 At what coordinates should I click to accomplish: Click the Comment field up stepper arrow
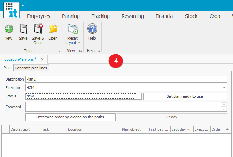[224, 104]
